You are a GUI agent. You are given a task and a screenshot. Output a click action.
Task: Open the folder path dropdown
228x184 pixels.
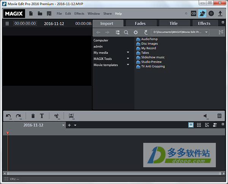click(x=206, y=32)
